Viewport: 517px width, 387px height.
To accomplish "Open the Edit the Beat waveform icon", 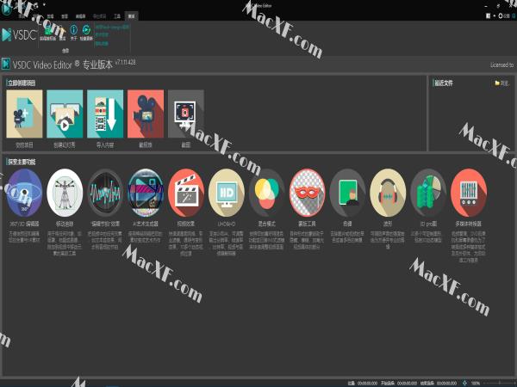I will click(105, 193).
